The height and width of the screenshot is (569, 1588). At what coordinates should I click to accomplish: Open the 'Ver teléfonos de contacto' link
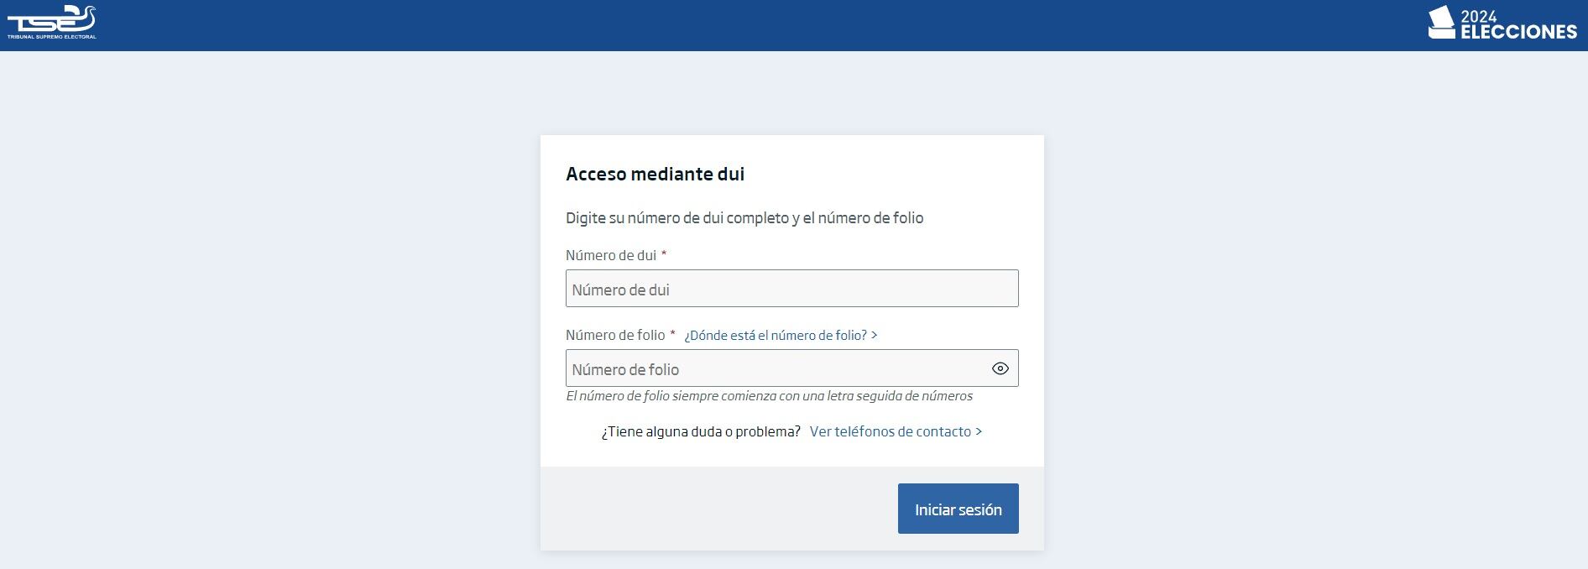pyautogui.click(x=890, y=431)
